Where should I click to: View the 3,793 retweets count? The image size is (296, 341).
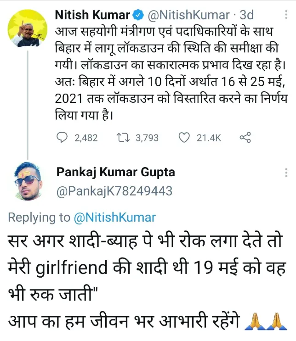[x=147, y=138]
